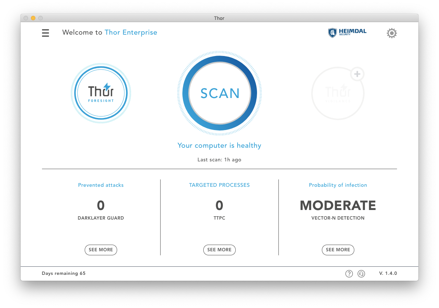Click the 'Prevented attacks' heading
This screenshot has width=439, height=308.
101,185
